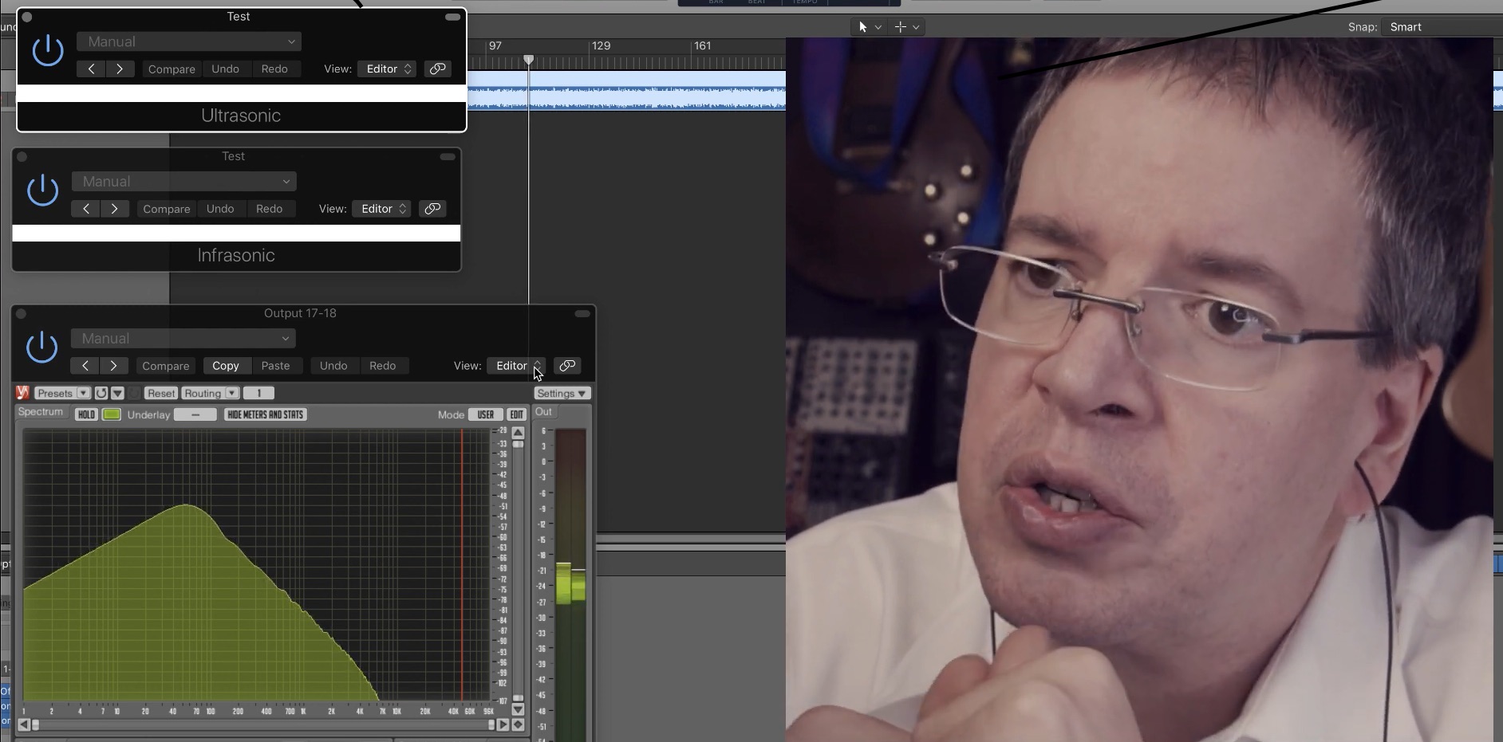Open the Routing dropdown arrow
Viewport: 1503px width, 742px height.
pyautogui.click(x=231, y=393)
